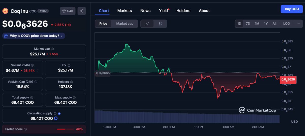Click the USD currency label
305x136 pixels.
click(294, 122)
